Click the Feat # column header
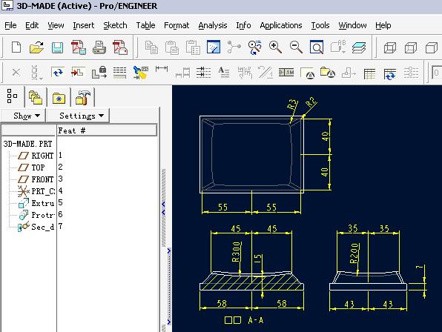442x332 pixels. tap(107, 130)
